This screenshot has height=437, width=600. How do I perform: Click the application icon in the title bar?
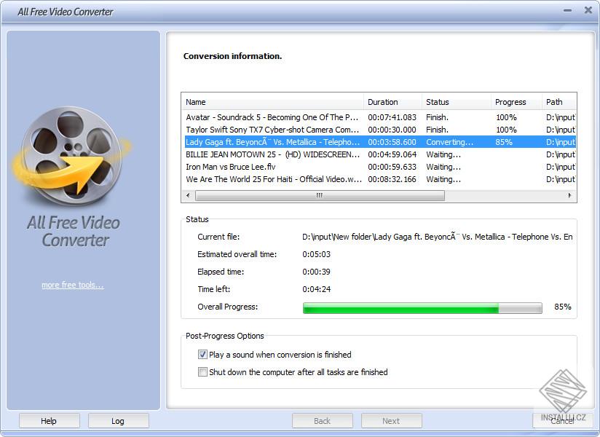[9, 11]
